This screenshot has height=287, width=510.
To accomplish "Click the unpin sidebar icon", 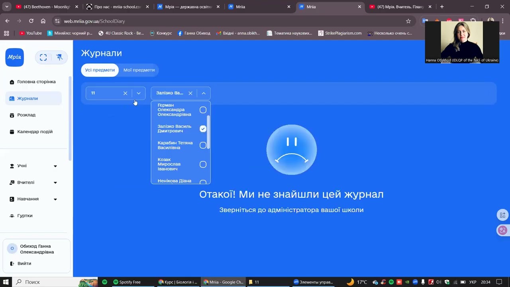I will tap(59, 57).
